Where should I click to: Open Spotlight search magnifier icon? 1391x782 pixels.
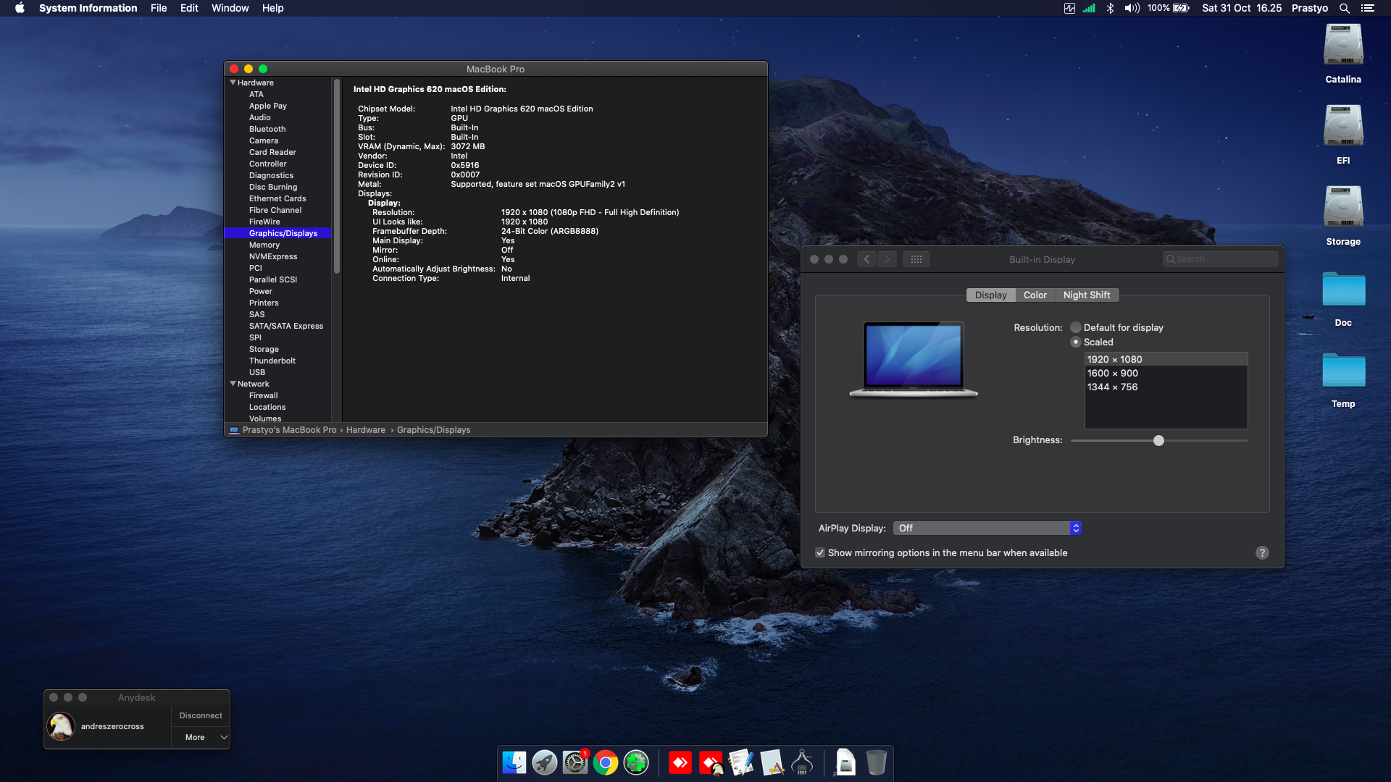click(1345, 8)
